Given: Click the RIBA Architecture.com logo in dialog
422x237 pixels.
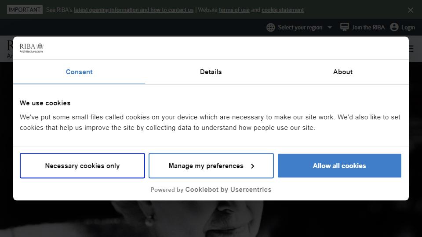Looking at the screenshot, I should pyautogui.click(x=32, y=48).
